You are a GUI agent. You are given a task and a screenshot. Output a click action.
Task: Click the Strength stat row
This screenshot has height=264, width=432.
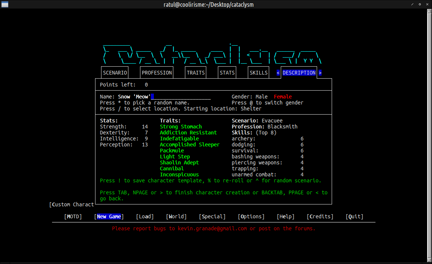click(124, 127)
